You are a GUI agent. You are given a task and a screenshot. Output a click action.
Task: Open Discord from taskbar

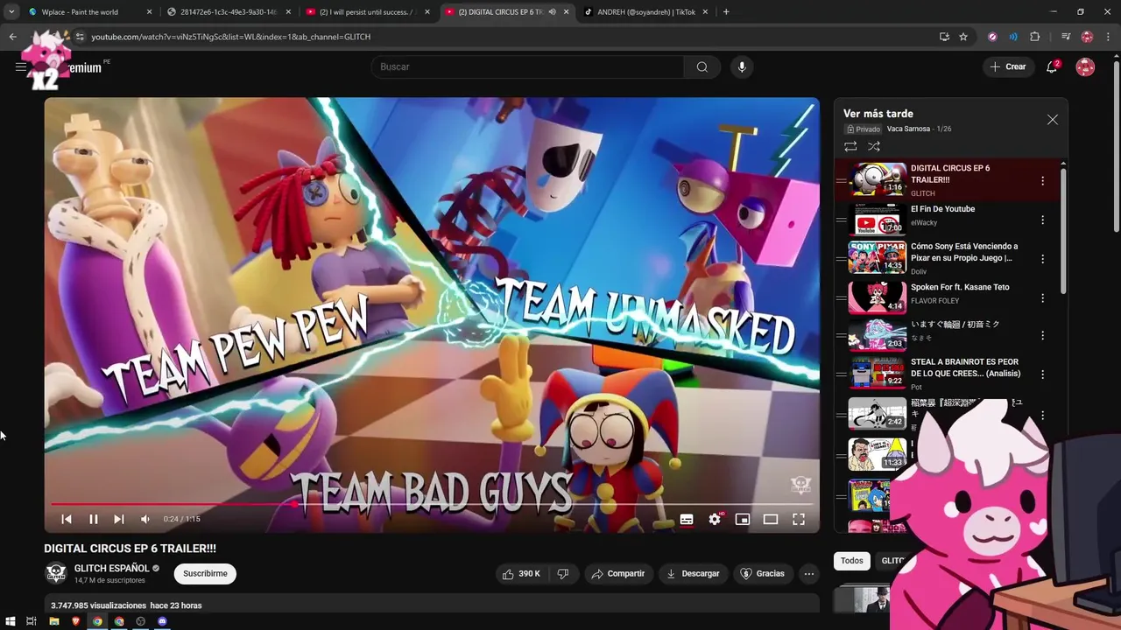point(162,621)
